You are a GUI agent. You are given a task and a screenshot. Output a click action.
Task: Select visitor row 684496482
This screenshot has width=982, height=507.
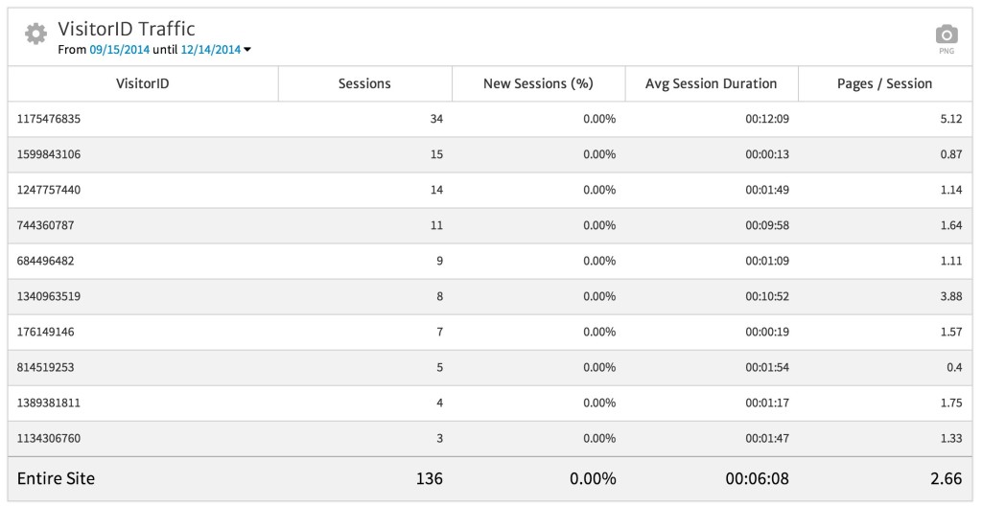click(45, 261)
